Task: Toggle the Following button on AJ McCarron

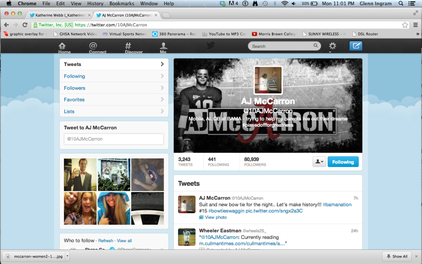Action: (343, 162)
